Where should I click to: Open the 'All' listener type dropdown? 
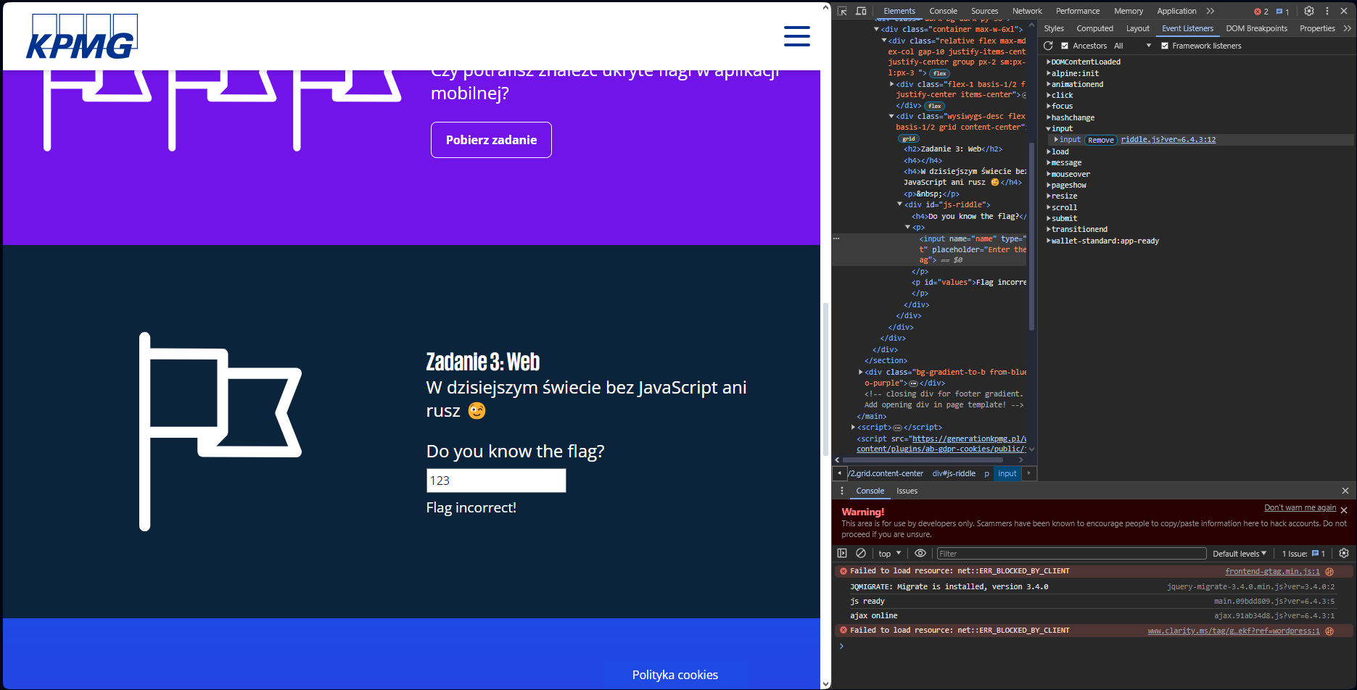(x=1133, y=46)
